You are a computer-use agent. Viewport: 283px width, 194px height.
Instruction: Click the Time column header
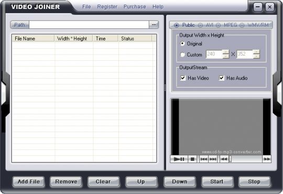click(105, 38)
